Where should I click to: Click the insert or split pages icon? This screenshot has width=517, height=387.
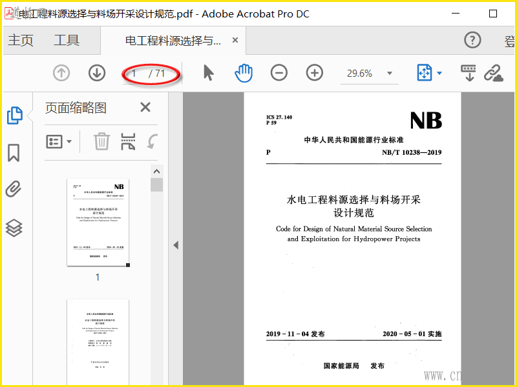click(128, 141)
